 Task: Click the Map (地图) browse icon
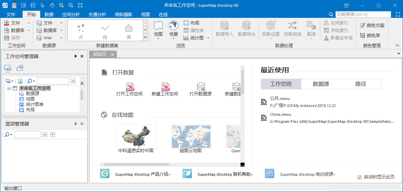[x=158, y=26]
